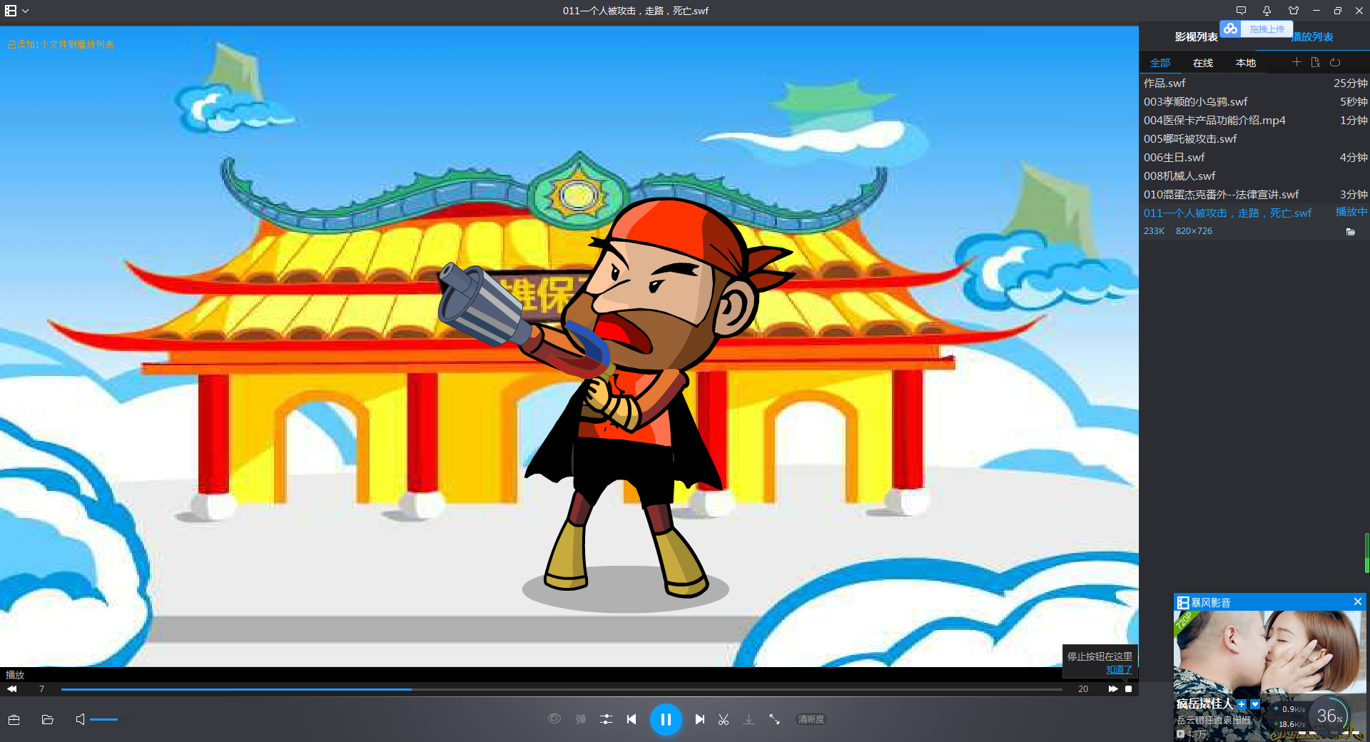Change the loop mode icon

(x=1335, y=62)
